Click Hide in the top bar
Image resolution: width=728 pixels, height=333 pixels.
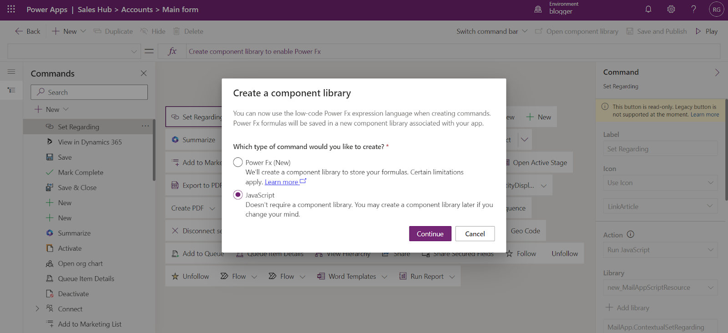click(x=153, y=31)
